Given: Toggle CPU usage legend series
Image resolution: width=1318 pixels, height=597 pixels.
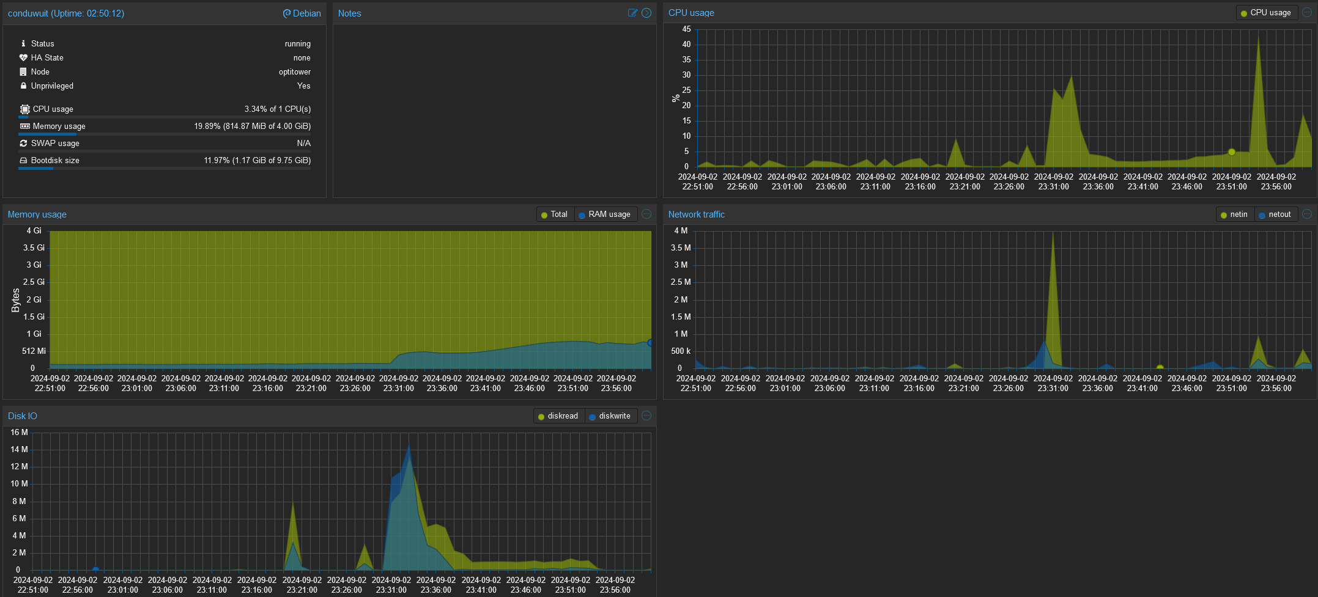Looking at the screenshot, I should pyautogui.click(x=1266, y=13).
